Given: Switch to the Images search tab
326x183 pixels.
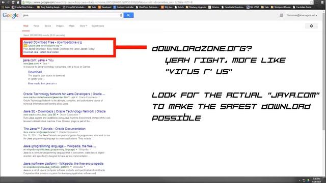Looking at the screenshot, I should point(60,26).
